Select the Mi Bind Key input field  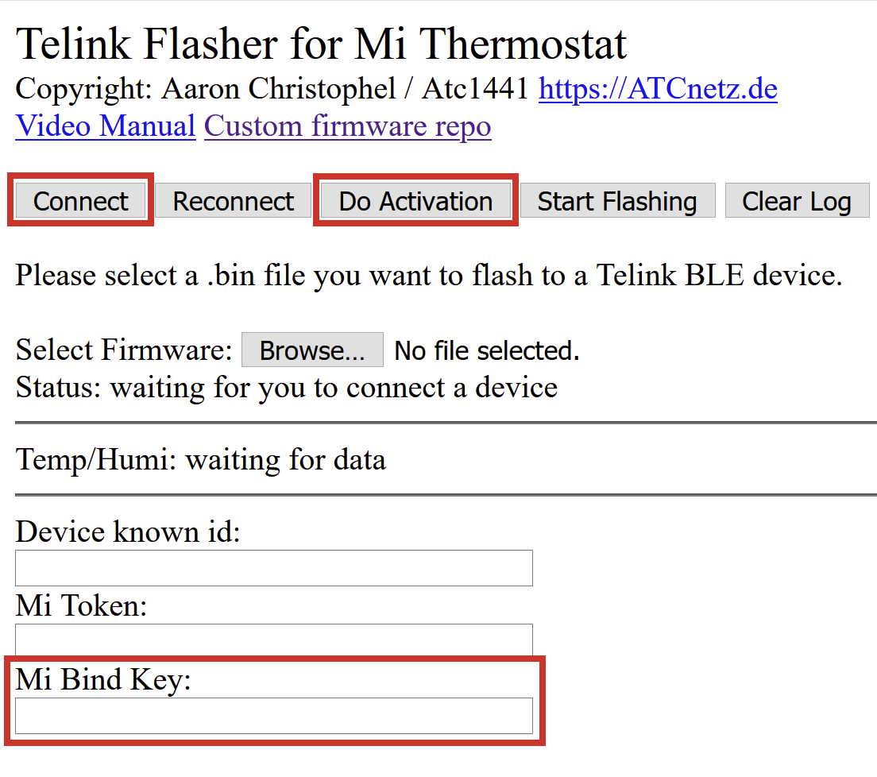point(273,716)
